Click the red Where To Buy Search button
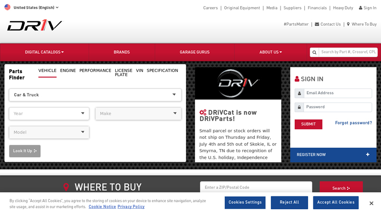The image size is (381, 214). pyautogui.click(x=341, y=187)
